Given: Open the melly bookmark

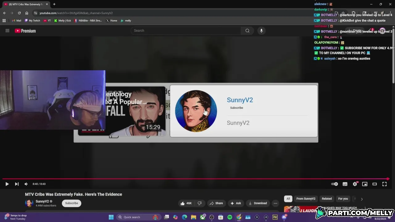Looking at the screenshot, I should pyautogui.click(x=126, y=21).
